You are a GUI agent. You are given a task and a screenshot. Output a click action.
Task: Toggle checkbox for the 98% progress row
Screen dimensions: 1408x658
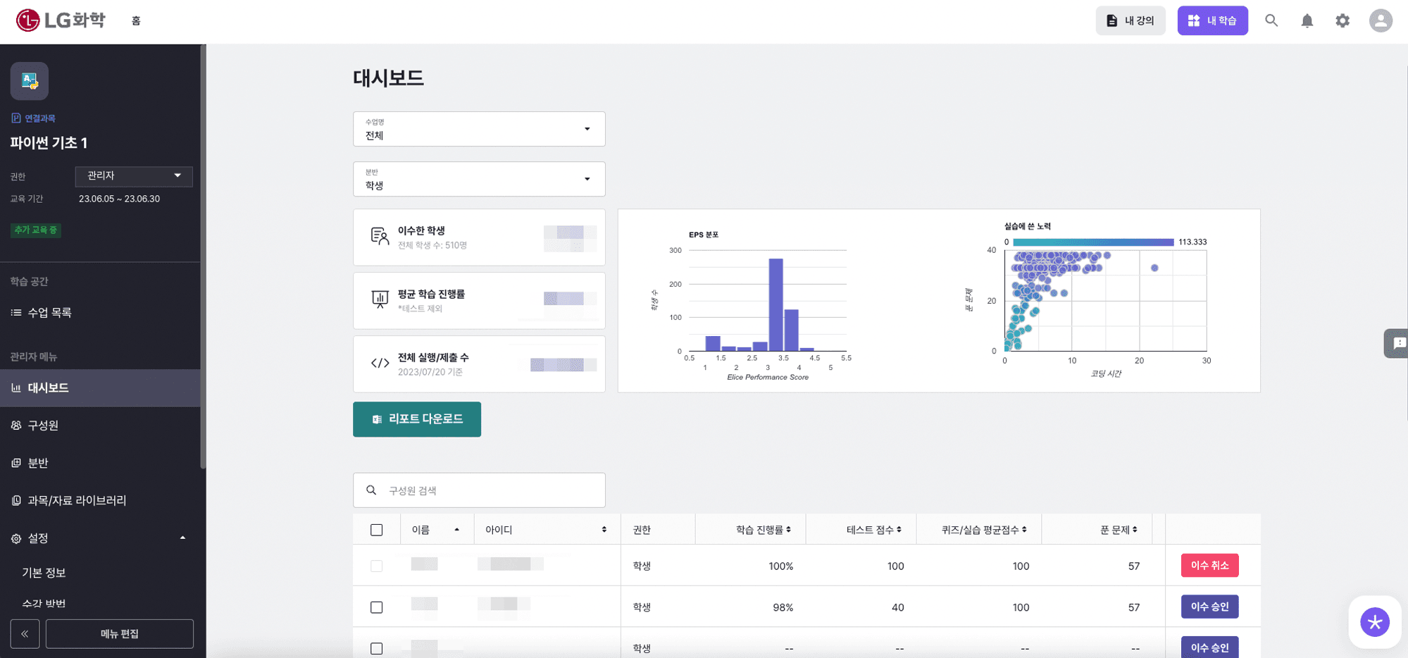click(377, 607)
